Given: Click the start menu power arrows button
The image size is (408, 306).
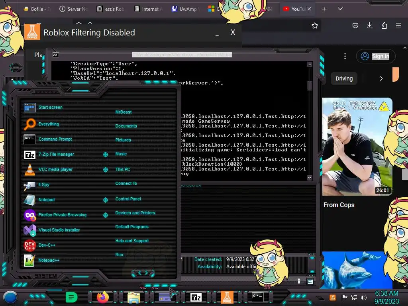Looking at the screenshot, I should pyautogui.click(x=143, y=273).
